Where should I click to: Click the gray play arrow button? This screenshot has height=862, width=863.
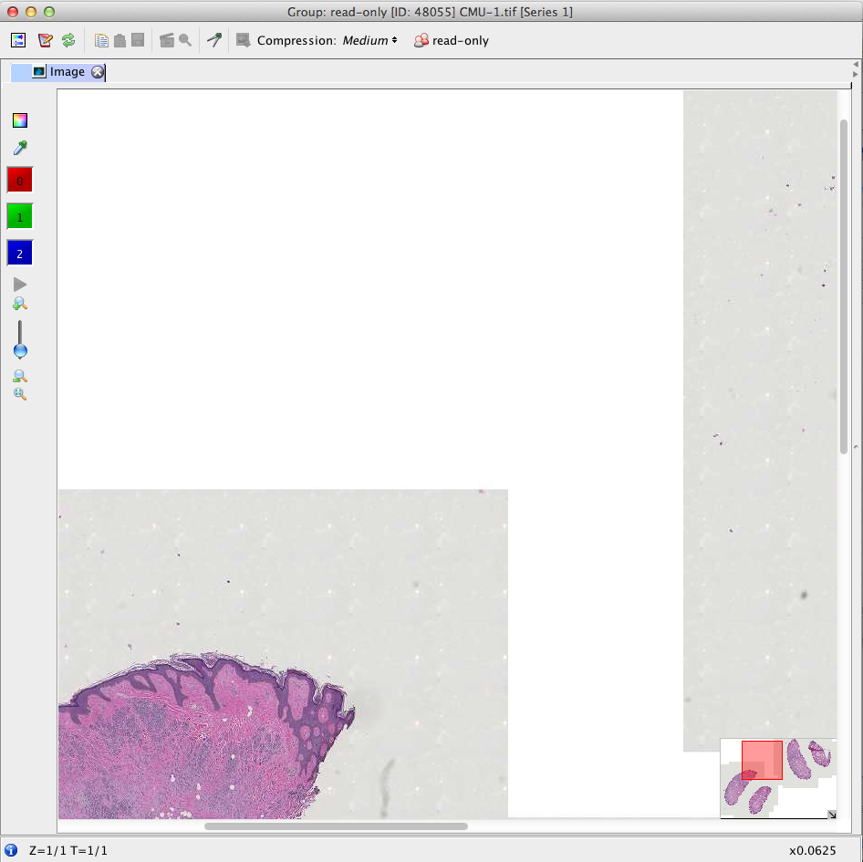20,285
